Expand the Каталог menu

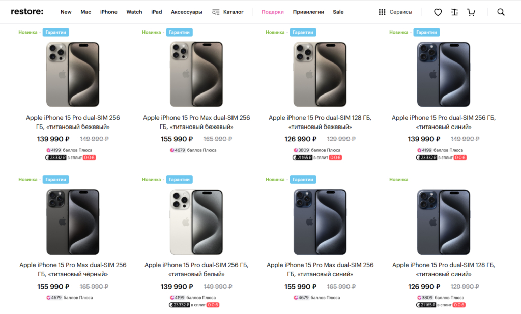(x=228, y=12)
